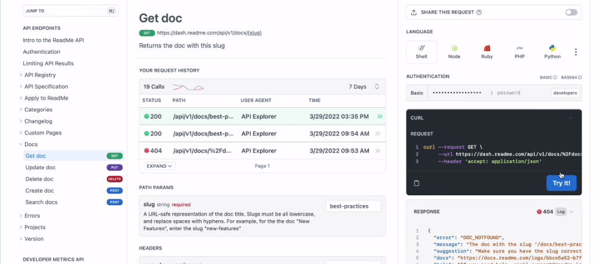Viewport: 598px width, 264px height.
Task: Click the TIME column header
Action: pos(315,100)
